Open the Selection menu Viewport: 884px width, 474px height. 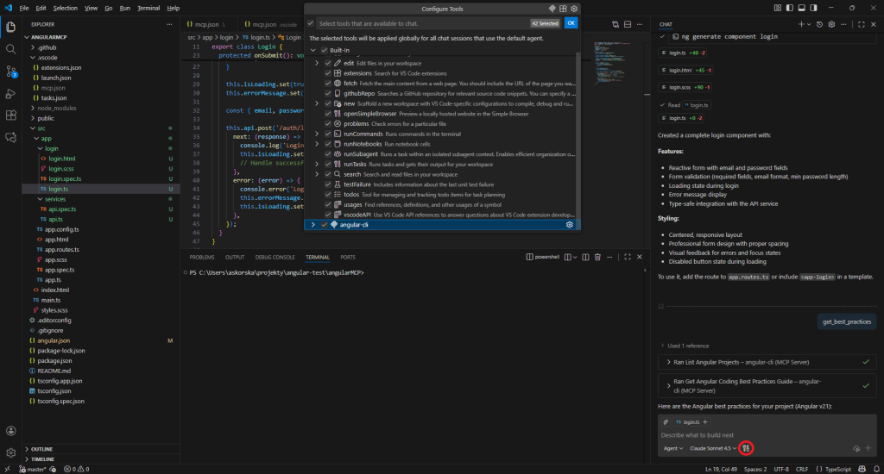[66, 8]
